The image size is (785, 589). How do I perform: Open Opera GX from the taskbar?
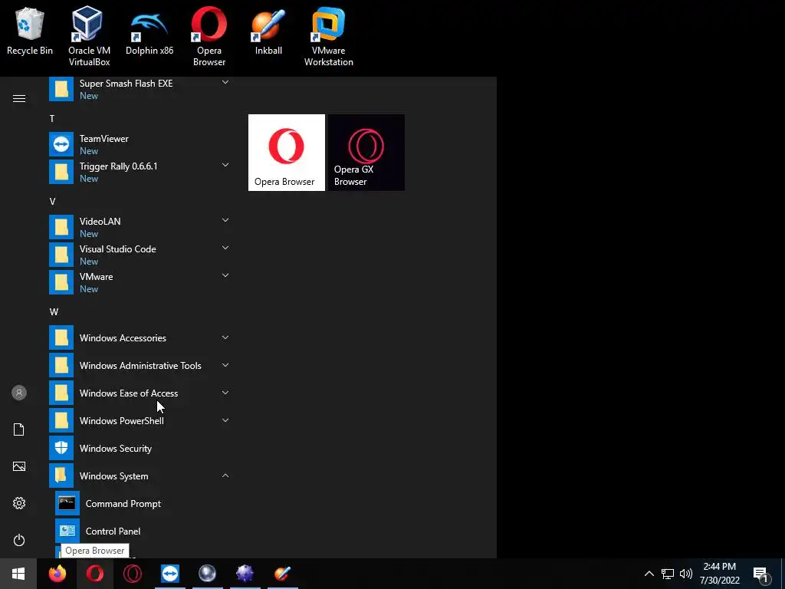pyautogui.click(x=132, y=574)
